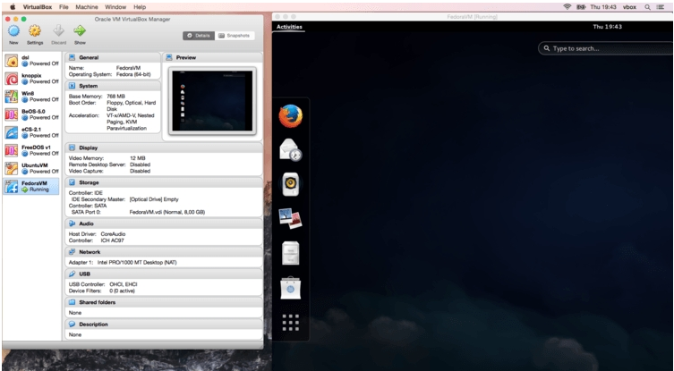Click Activities in the Fedora top bar
The width and height of the screenshot is (674, 371).
click(x=289, y=27)
